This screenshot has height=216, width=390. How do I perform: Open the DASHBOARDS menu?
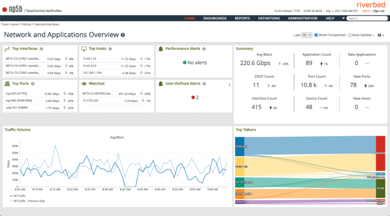coord(215,18)
